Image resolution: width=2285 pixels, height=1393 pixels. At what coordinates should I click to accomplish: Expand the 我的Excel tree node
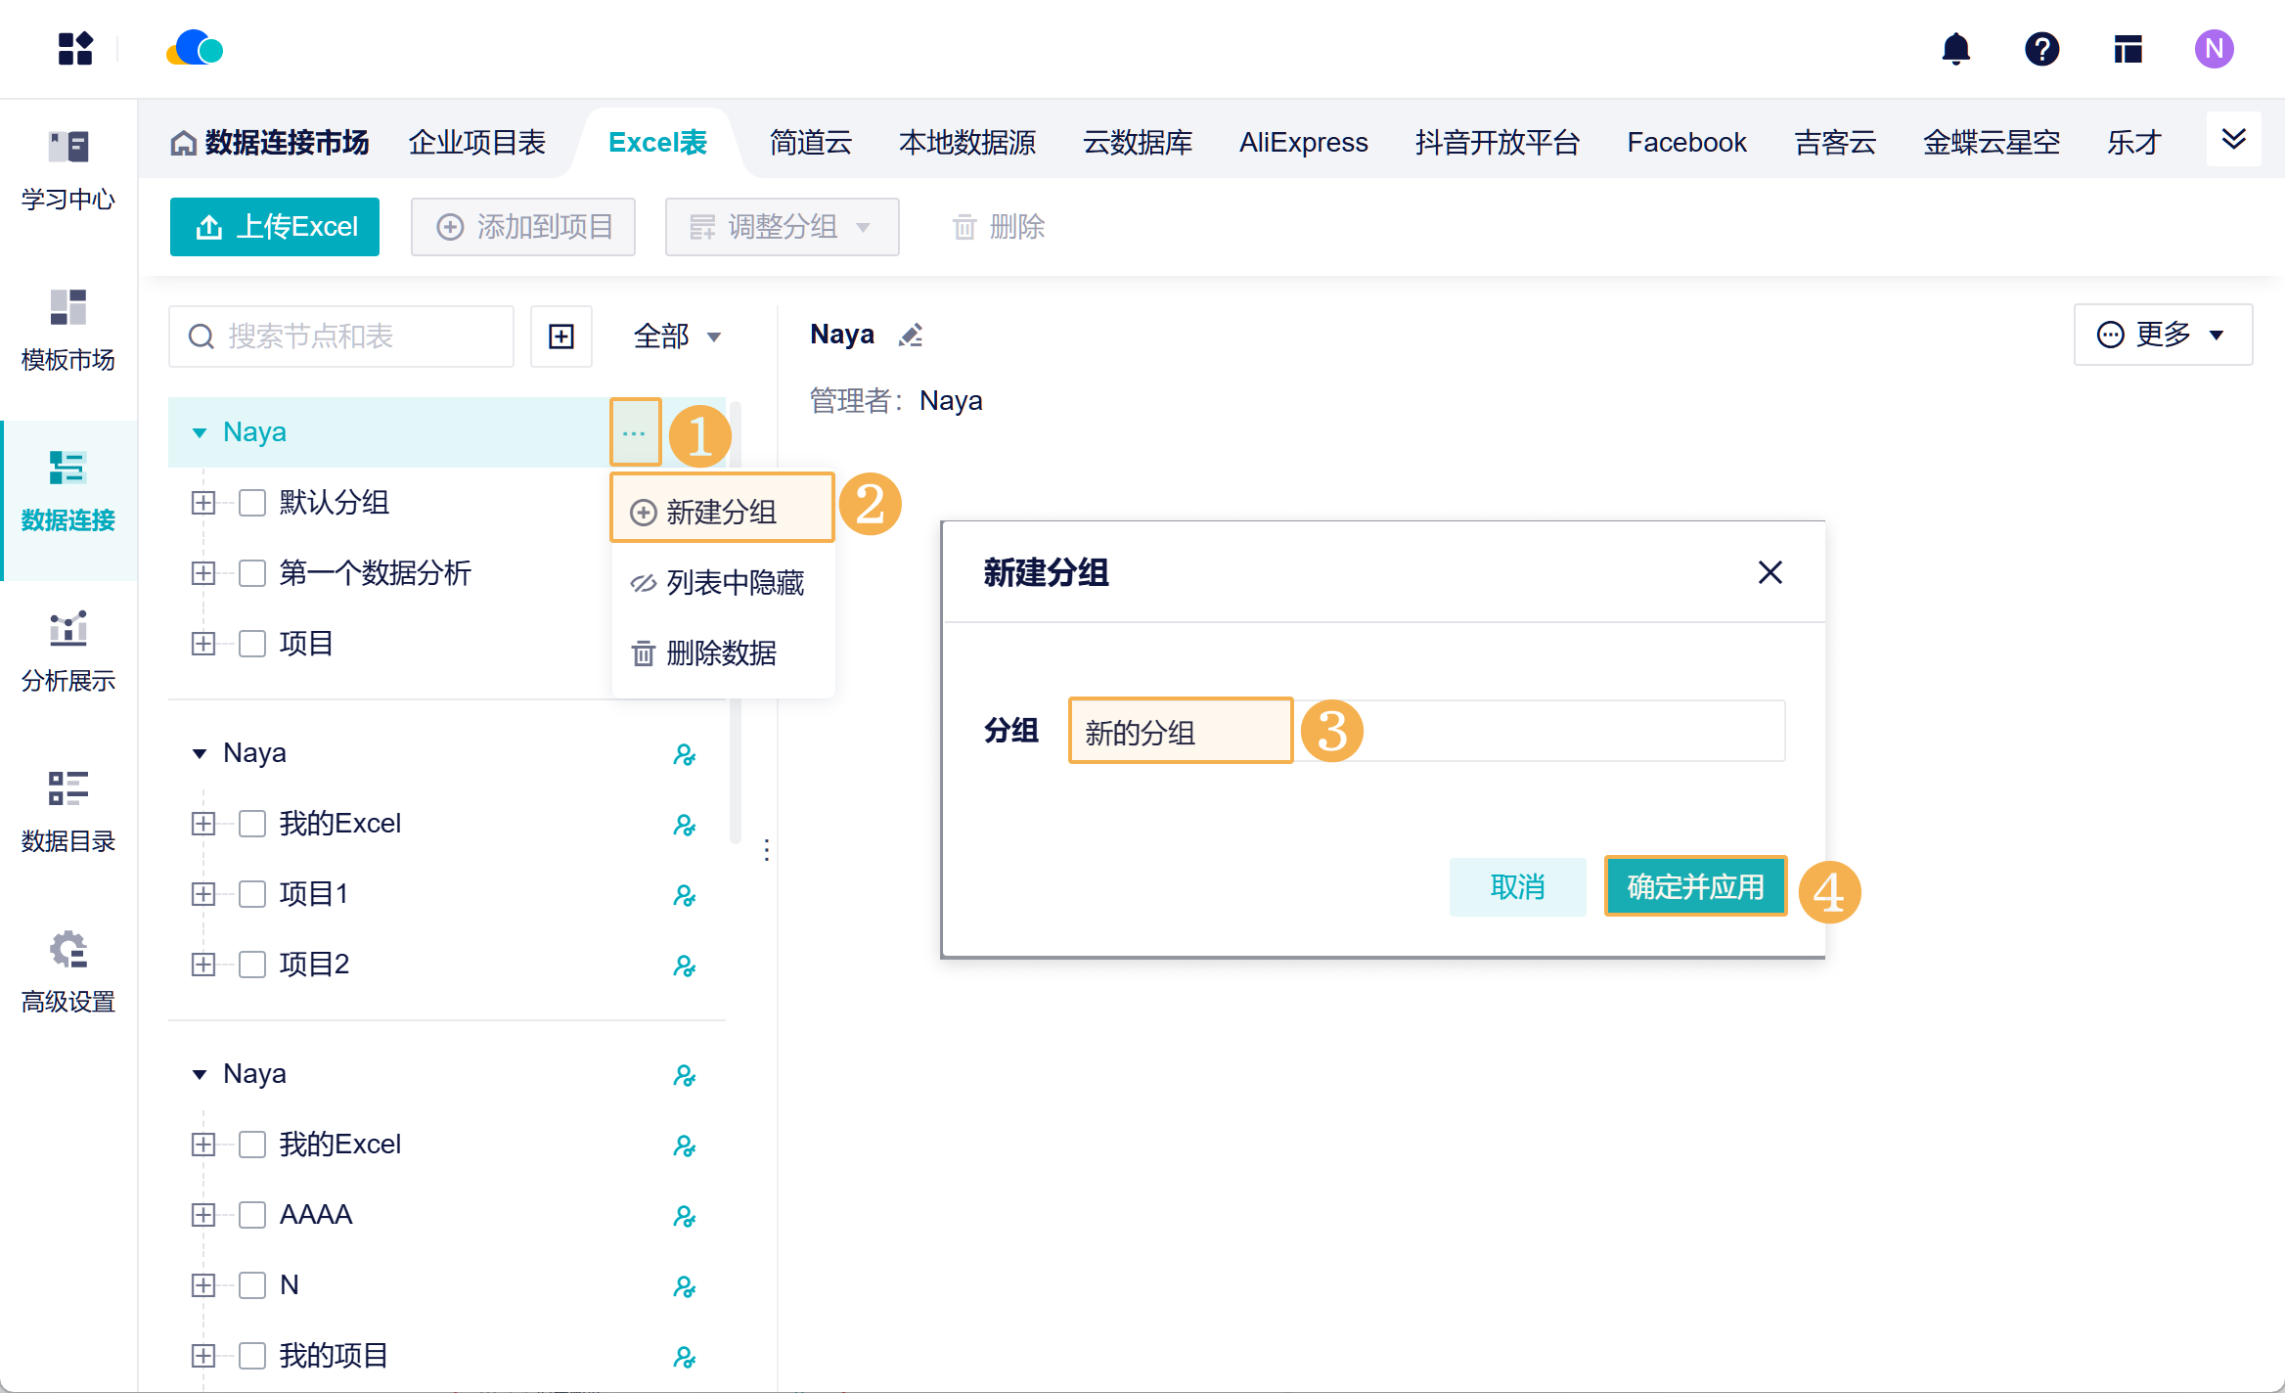coord(203,824)
